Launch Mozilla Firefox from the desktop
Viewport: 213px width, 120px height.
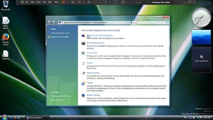tap(6, 39)
